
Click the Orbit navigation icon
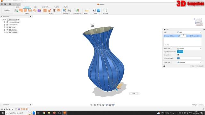coord(91,105)
